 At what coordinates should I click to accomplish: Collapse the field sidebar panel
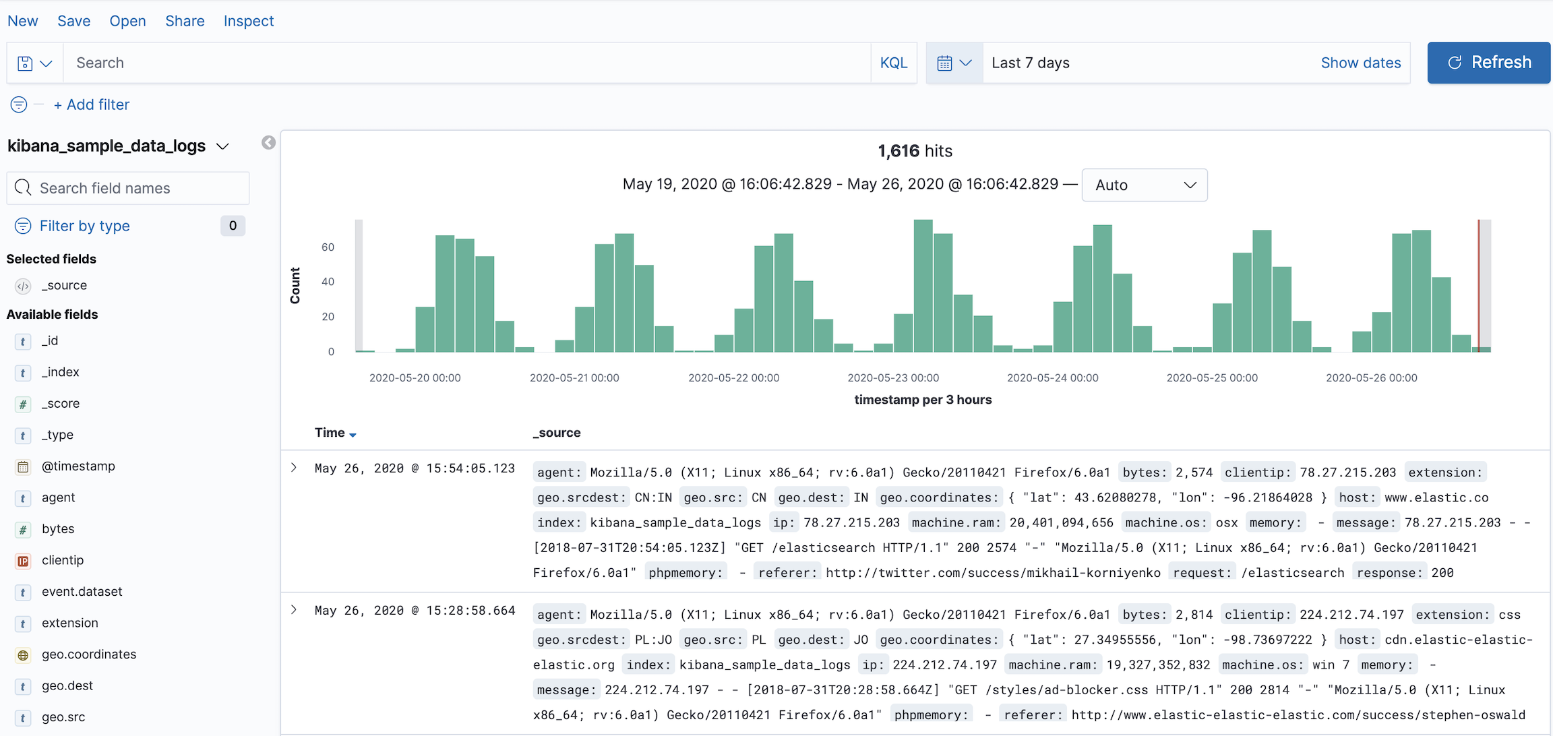(x=268, y=143)
